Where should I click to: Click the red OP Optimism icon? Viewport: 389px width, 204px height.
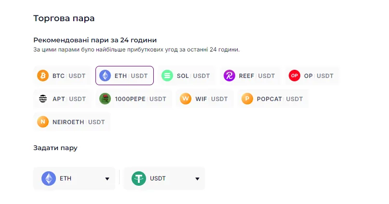tap(295, 76)
